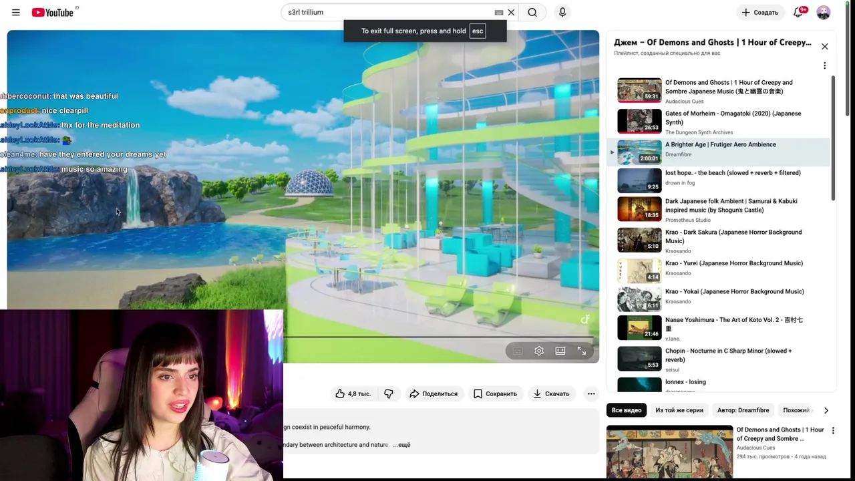The image size is (855, 481).
Task: Run the search with magnifier button
Action: tap(532, 12)
